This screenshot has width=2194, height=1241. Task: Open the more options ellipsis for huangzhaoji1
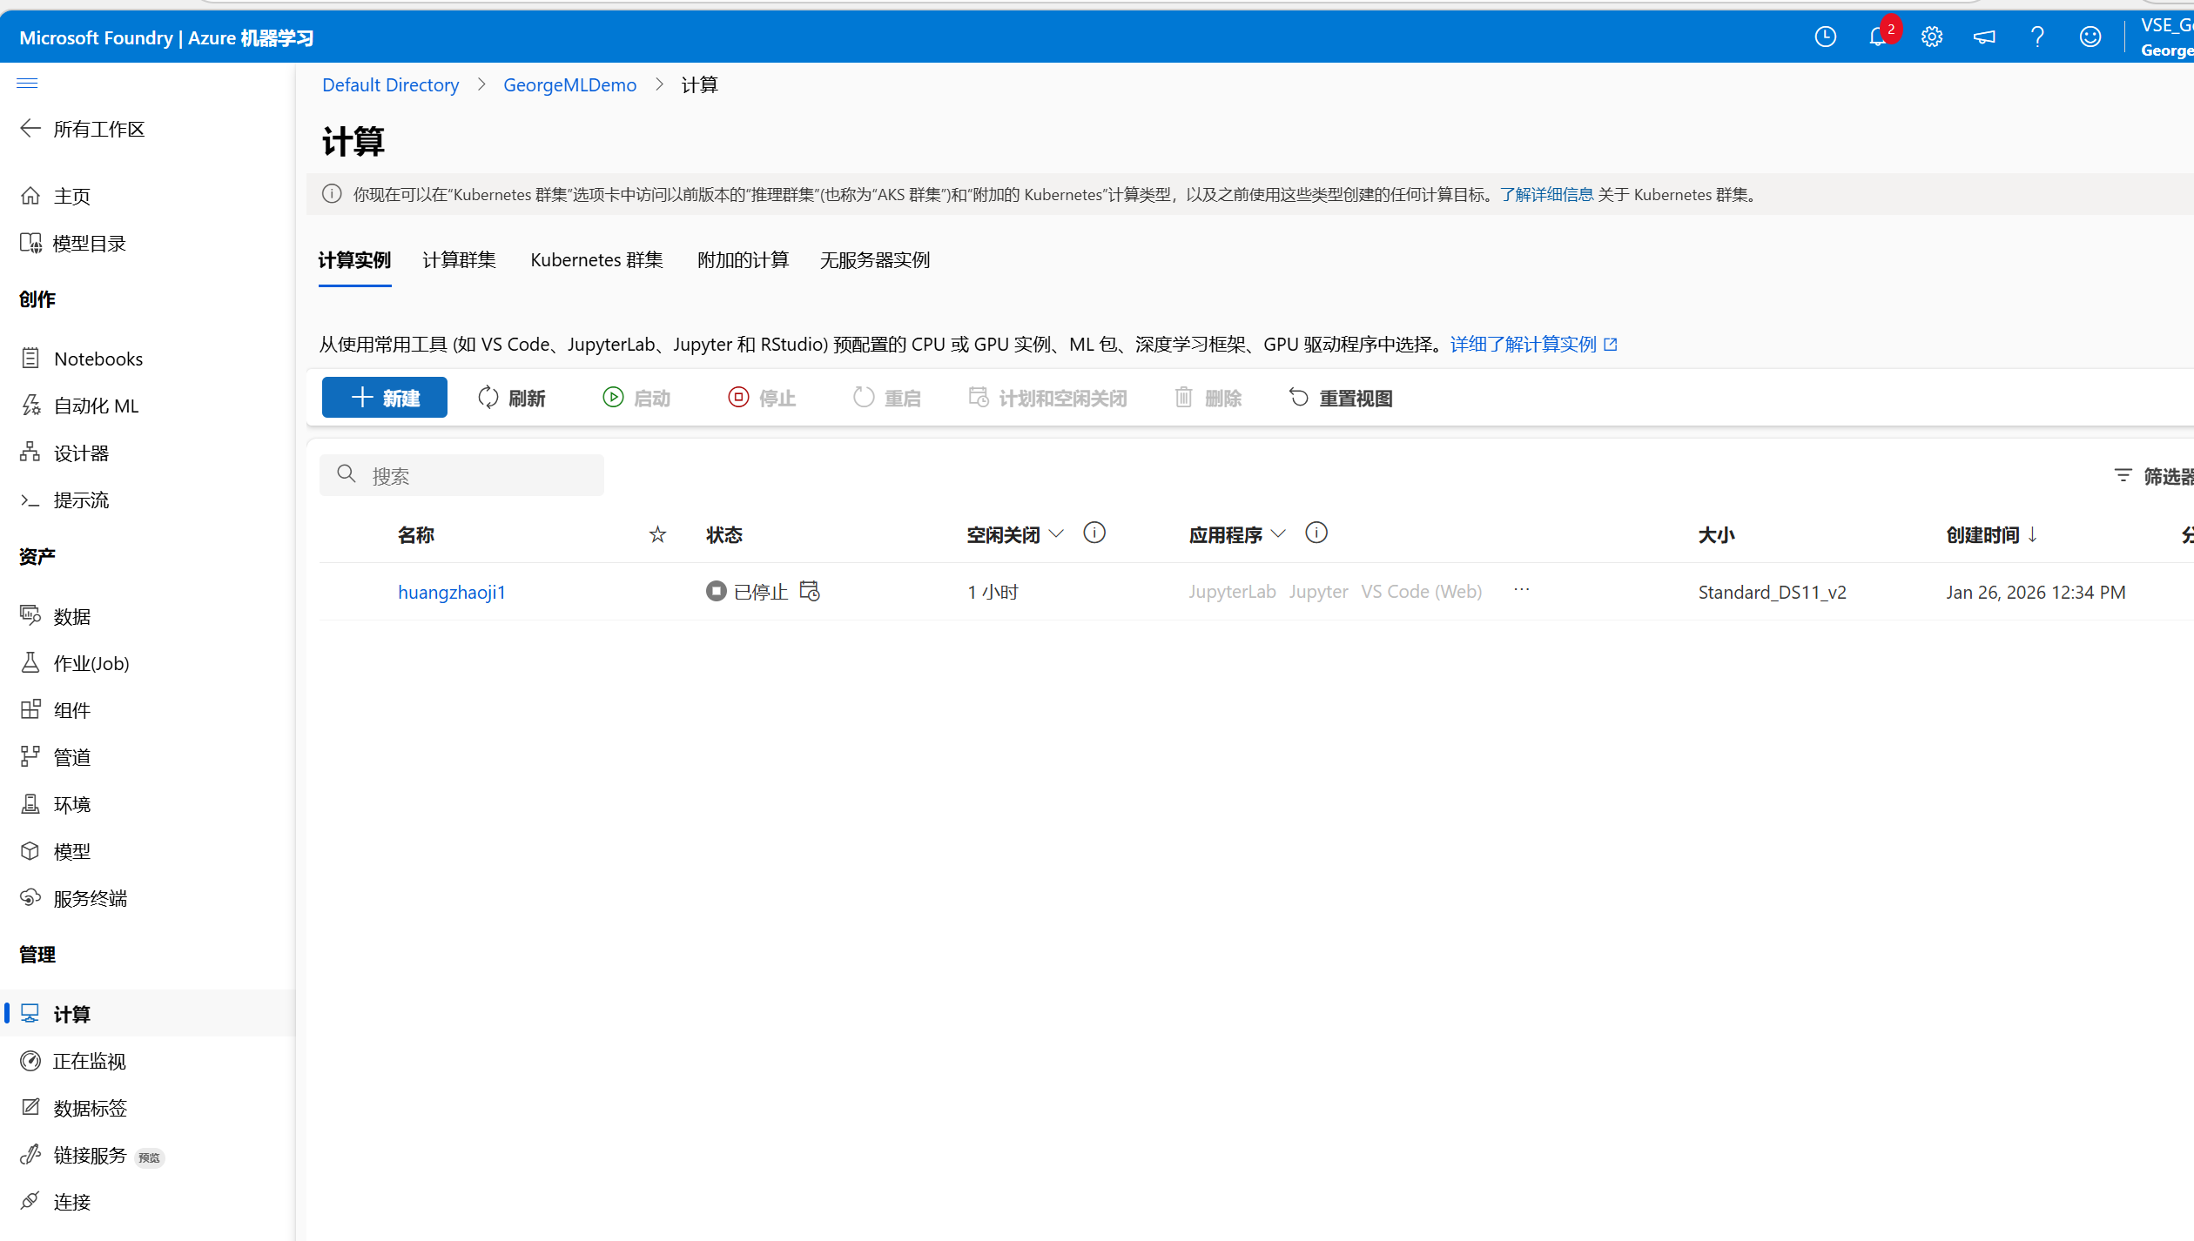pos(1521,590)
